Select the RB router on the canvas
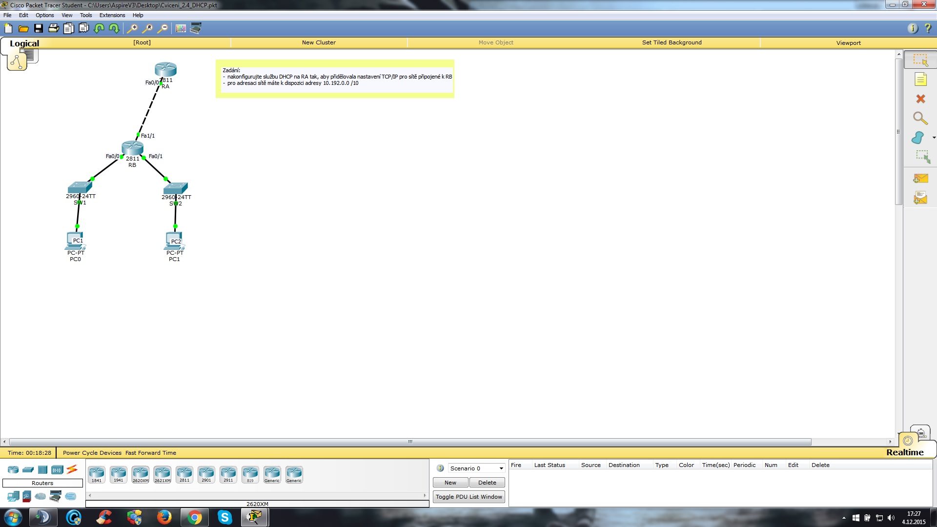This screenshot has width=937, height=527. pyautogui.click(x=132, y=148)
